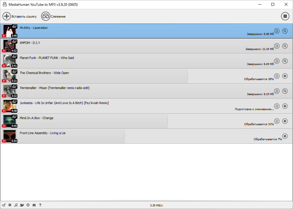The height and width of the screenshot is (209, 293).
Task: Locate downloaded file for Mr.Kitty - Laceration
Action: click(x=285, y=31)
